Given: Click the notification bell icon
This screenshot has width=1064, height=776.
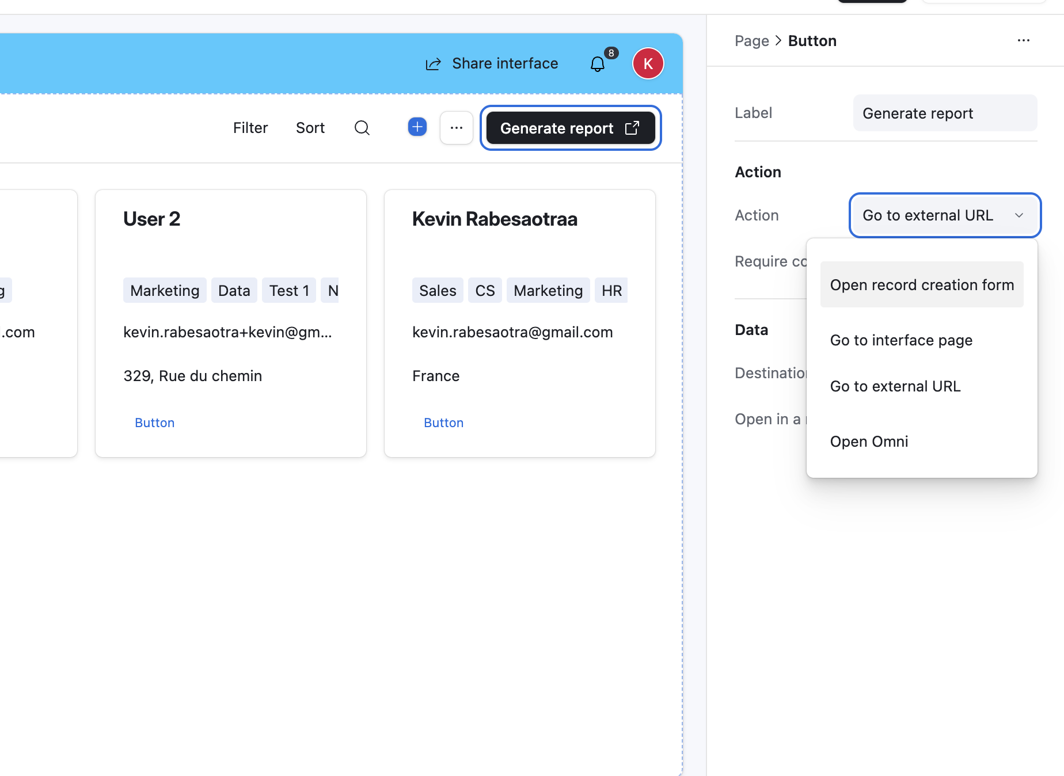Looking at the screenshot, I should tap(598, 64).
